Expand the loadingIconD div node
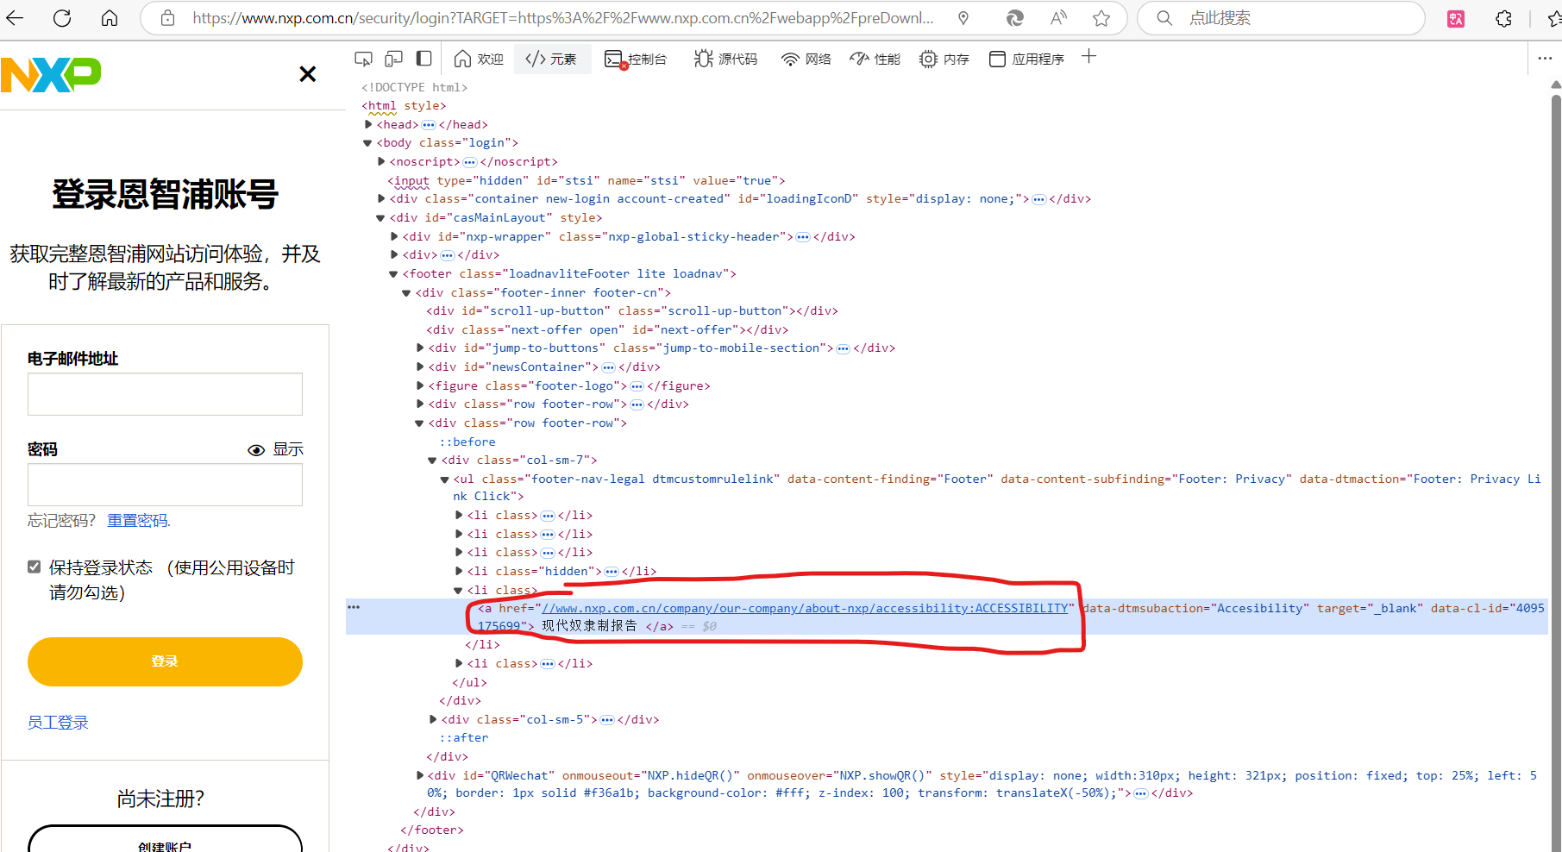Image resolution: width=1562 pixels, height=852 pixels. [381, 198]
